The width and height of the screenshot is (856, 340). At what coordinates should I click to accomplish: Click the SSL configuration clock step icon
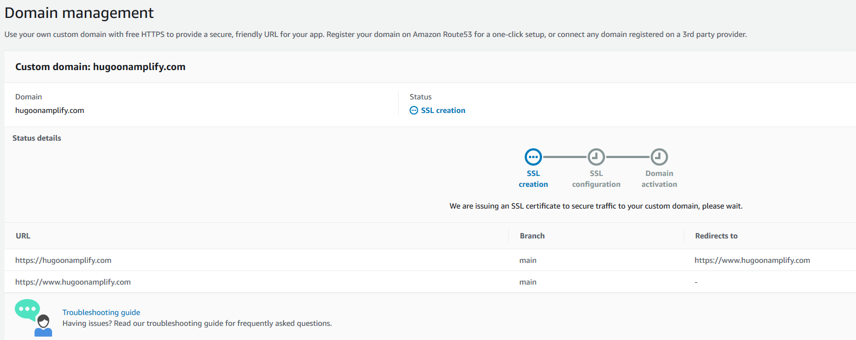point(596,157)
